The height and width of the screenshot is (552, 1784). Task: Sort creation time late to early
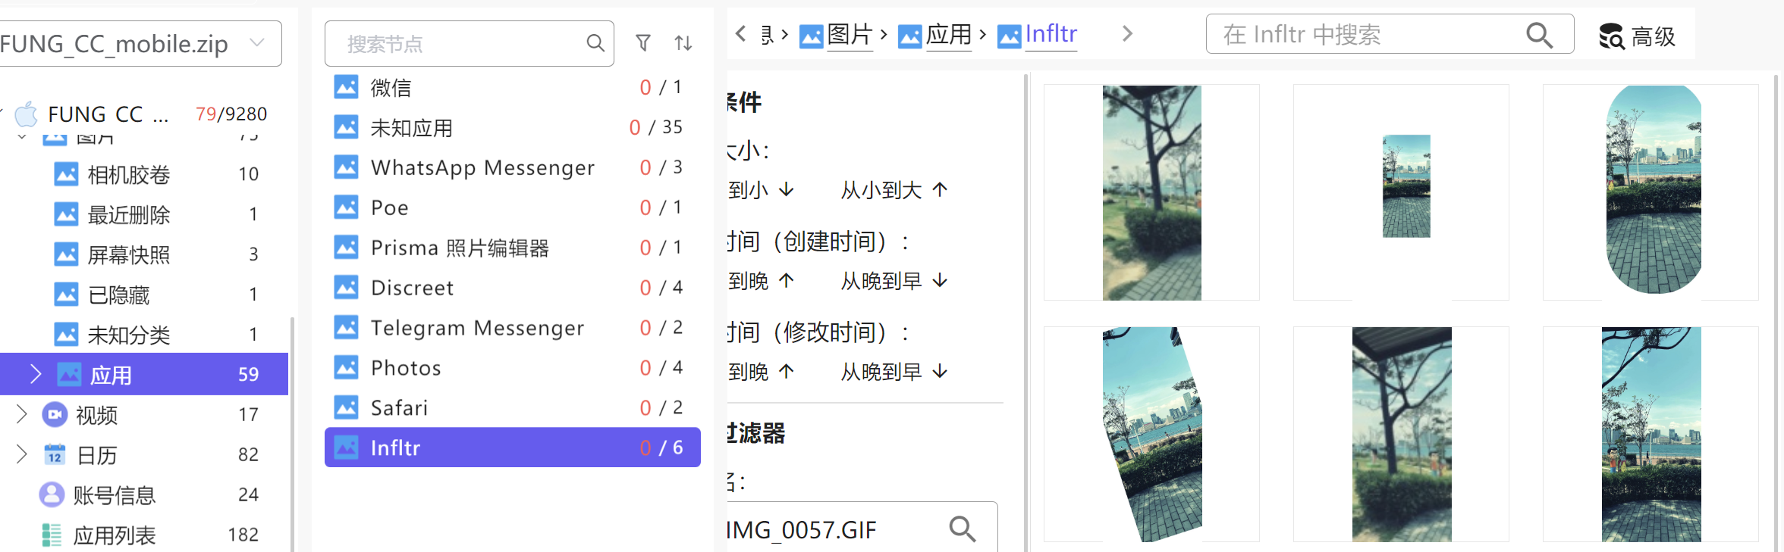pyautogui.click(x=894, y=281)
